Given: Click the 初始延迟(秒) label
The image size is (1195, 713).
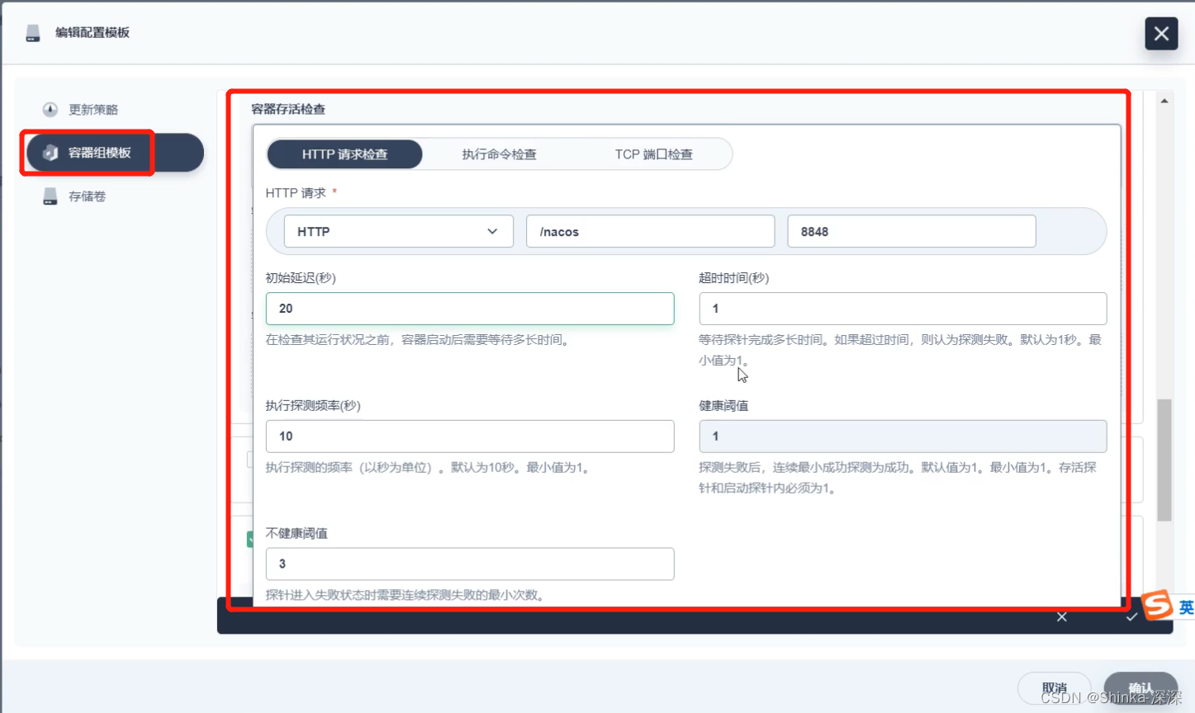Looking at the screenshot, I should [x=301, y=278].
